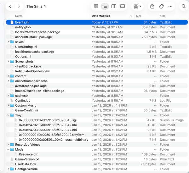Go back with the left chevron
The image size is (189, 173).
[x=10, y=6]
